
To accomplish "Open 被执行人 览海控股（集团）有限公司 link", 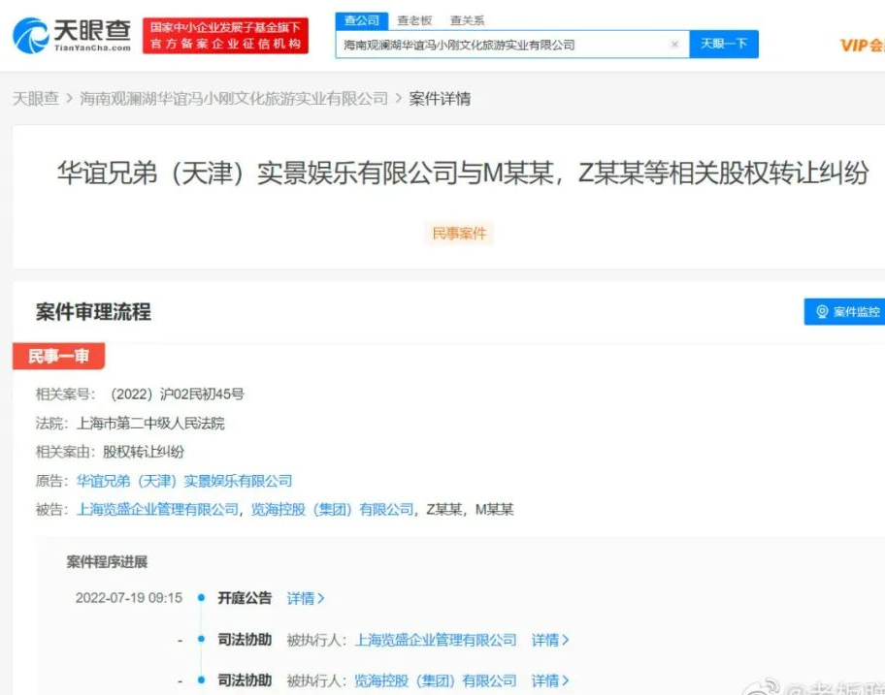I will tap(435, 680).
